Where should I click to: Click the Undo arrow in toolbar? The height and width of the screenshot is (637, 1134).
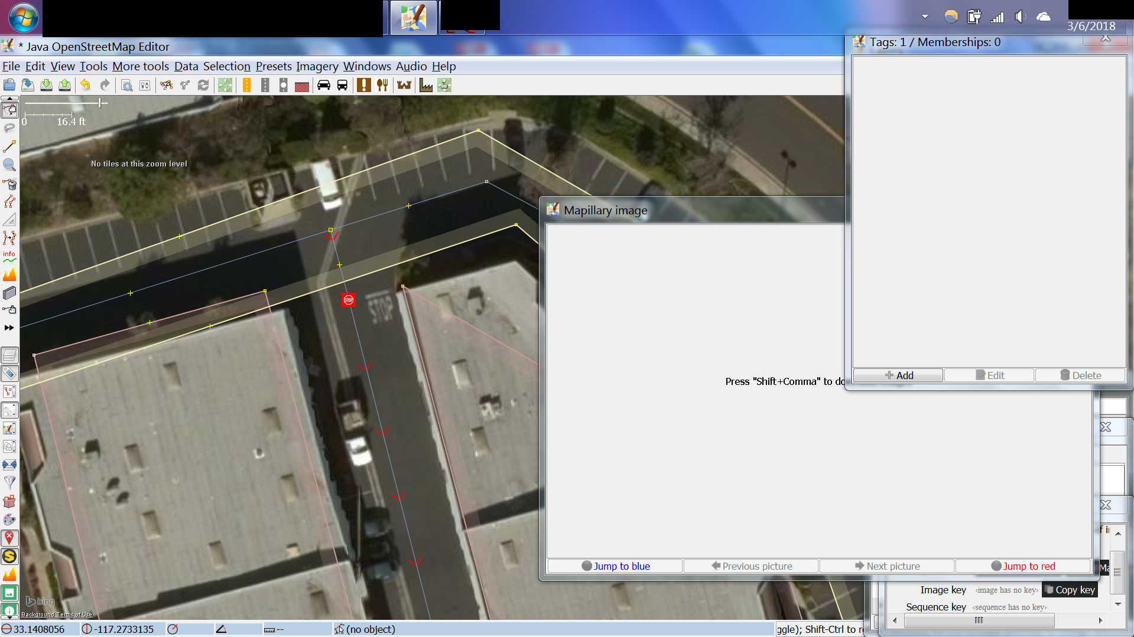tap(86, 85)
